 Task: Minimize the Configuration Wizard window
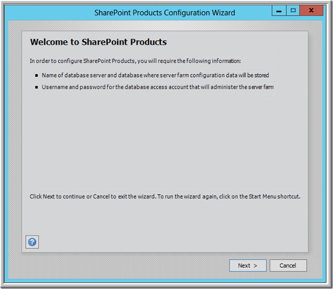(x=279, y=10)
